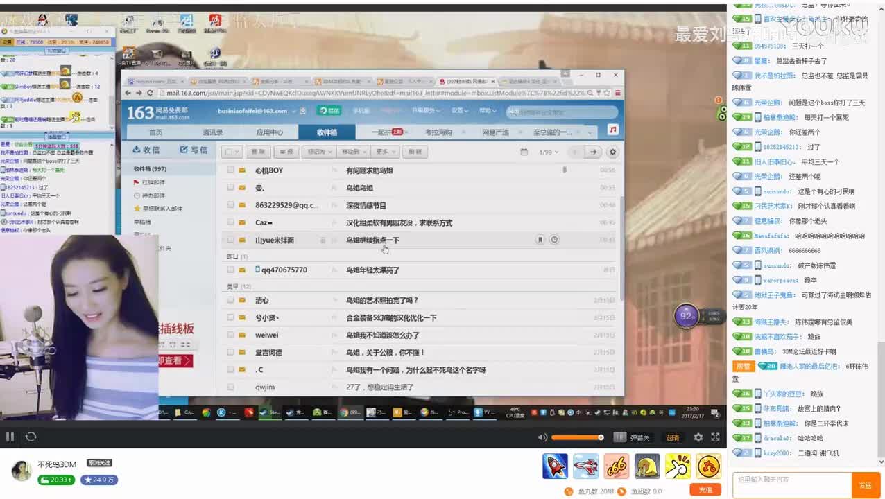Viewport: 885px width, 499px height.
Task: Open the email 深夜情感节目
Action: click(x=366, y=205)
